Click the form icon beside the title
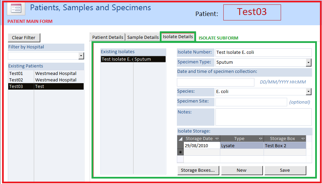The width and height of the screenshot is (322, 184). pyautogui.click(x=16, y=9)
